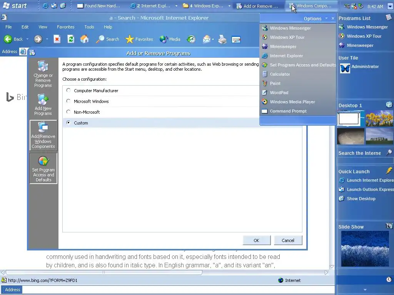Viewport: 394px width, 295px height.
Task: Choose the Custom configuration radio button
Action: (x=68, y=123)
